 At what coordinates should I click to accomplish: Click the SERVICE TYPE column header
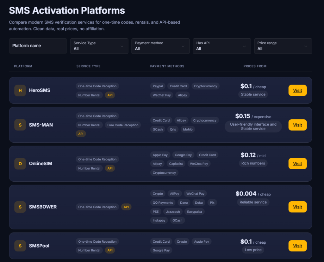[x=89, y=66]
